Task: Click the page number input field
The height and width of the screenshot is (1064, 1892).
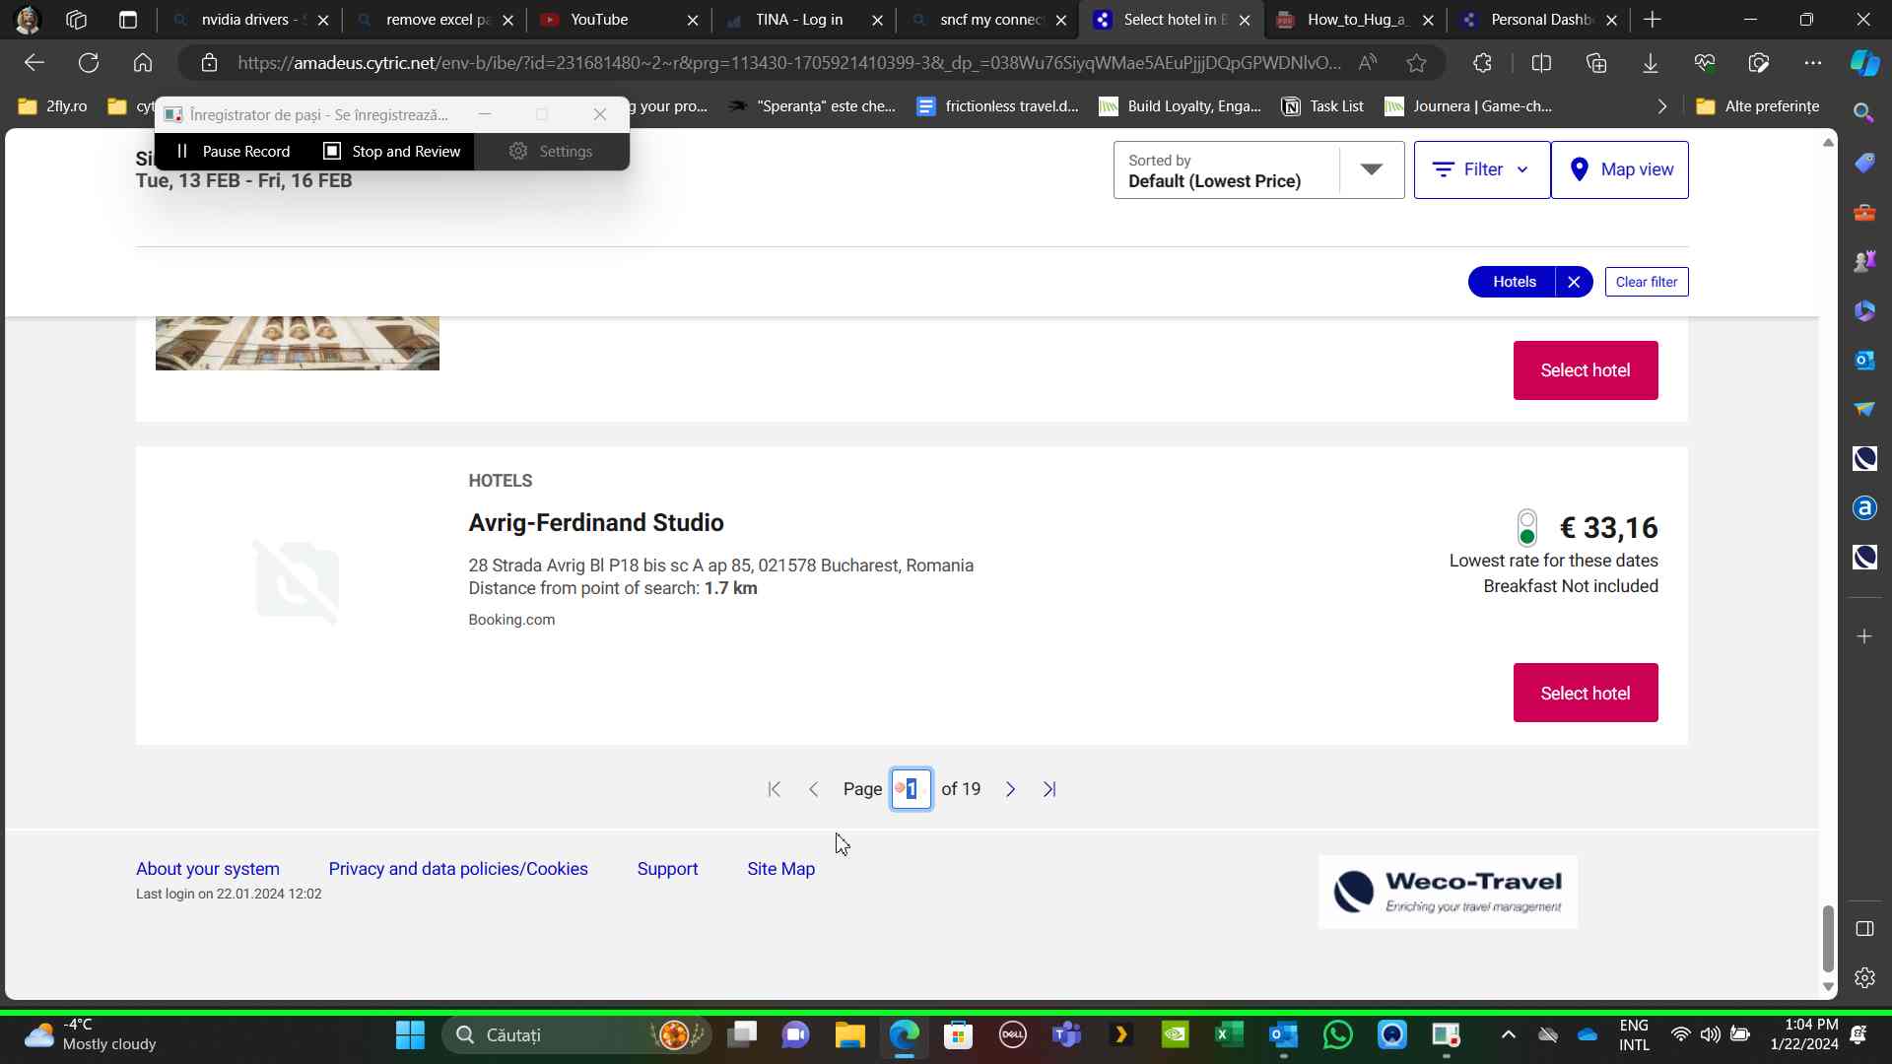Action: pos(912,789)
